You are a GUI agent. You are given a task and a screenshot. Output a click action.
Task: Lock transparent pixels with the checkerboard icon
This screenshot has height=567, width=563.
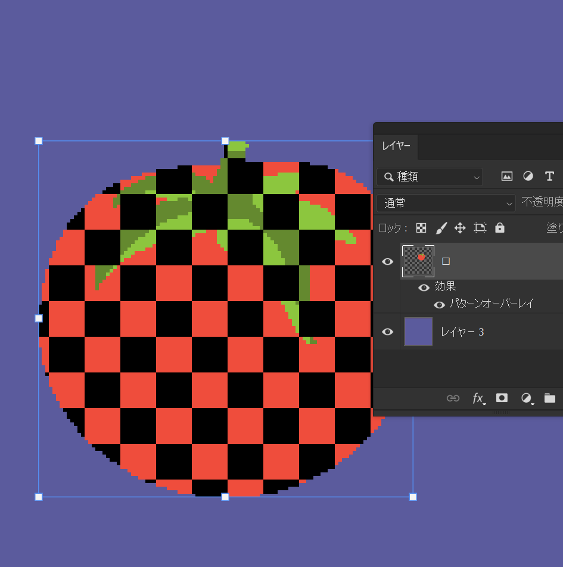(x=421, y=228)
